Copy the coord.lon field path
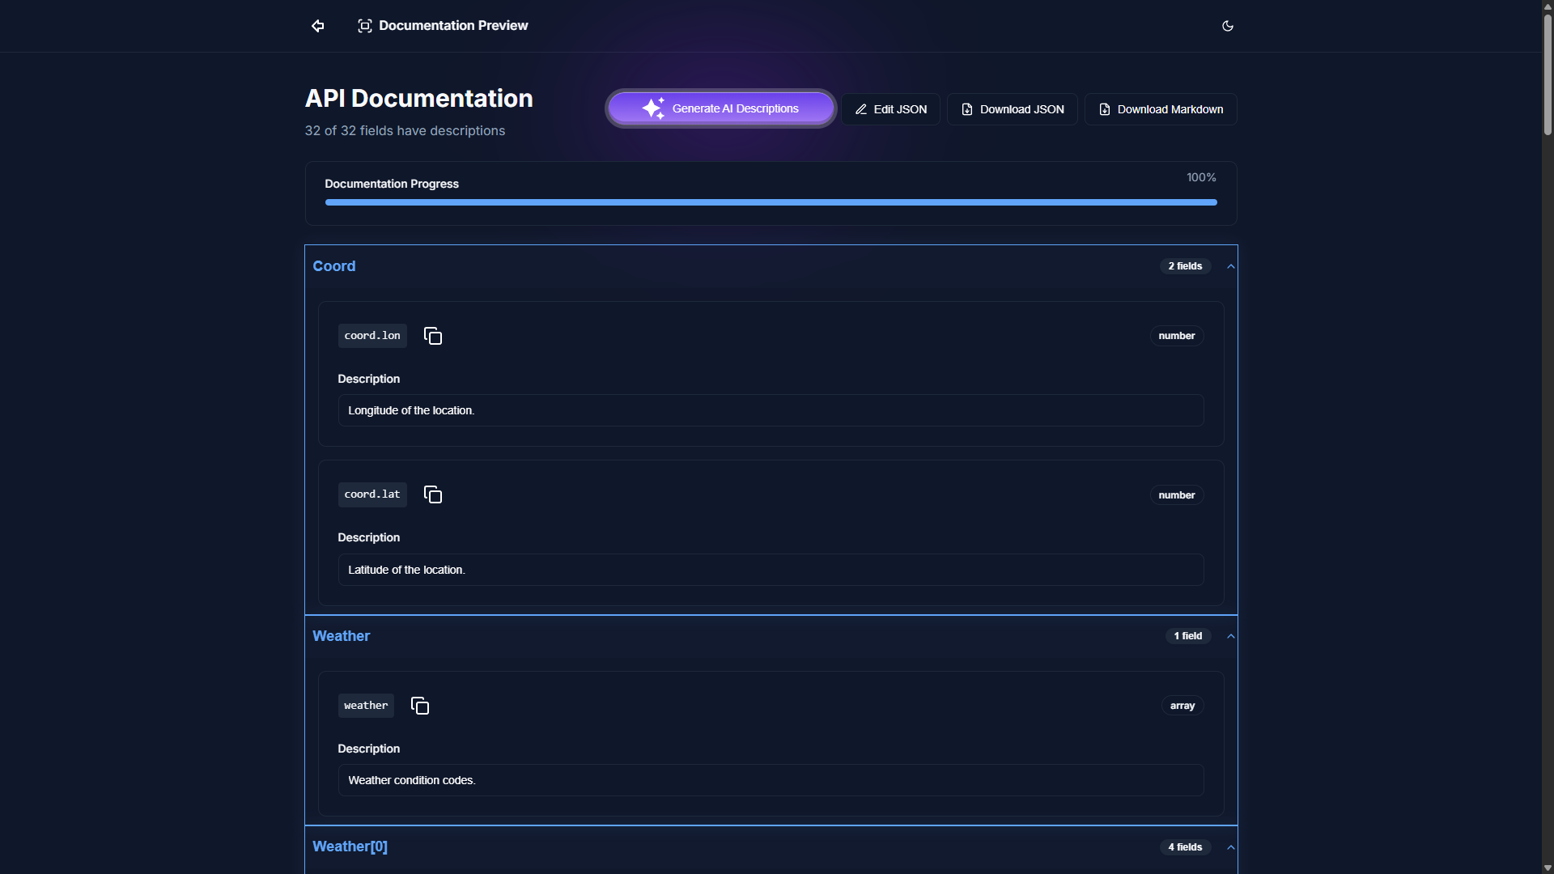Viewport: 1554px width, 874px height. [x=433, y=336]
